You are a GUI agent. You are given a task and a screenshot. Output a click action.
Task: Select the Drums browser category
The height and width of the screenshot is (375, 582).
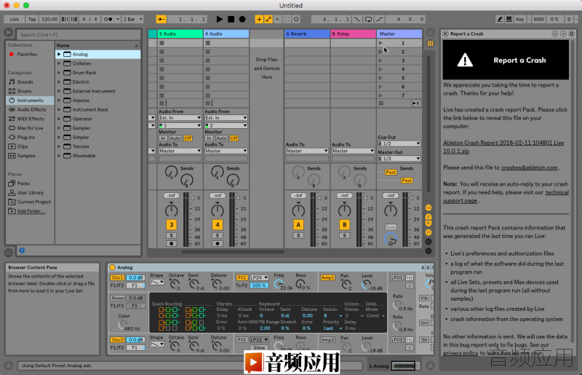click(24, 92)
